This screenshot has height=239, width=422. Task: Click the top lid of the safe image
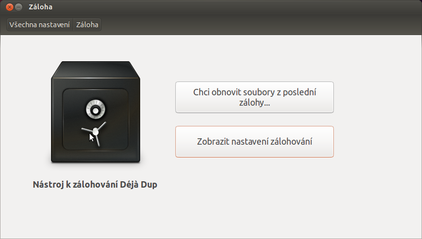pos(96,70)
